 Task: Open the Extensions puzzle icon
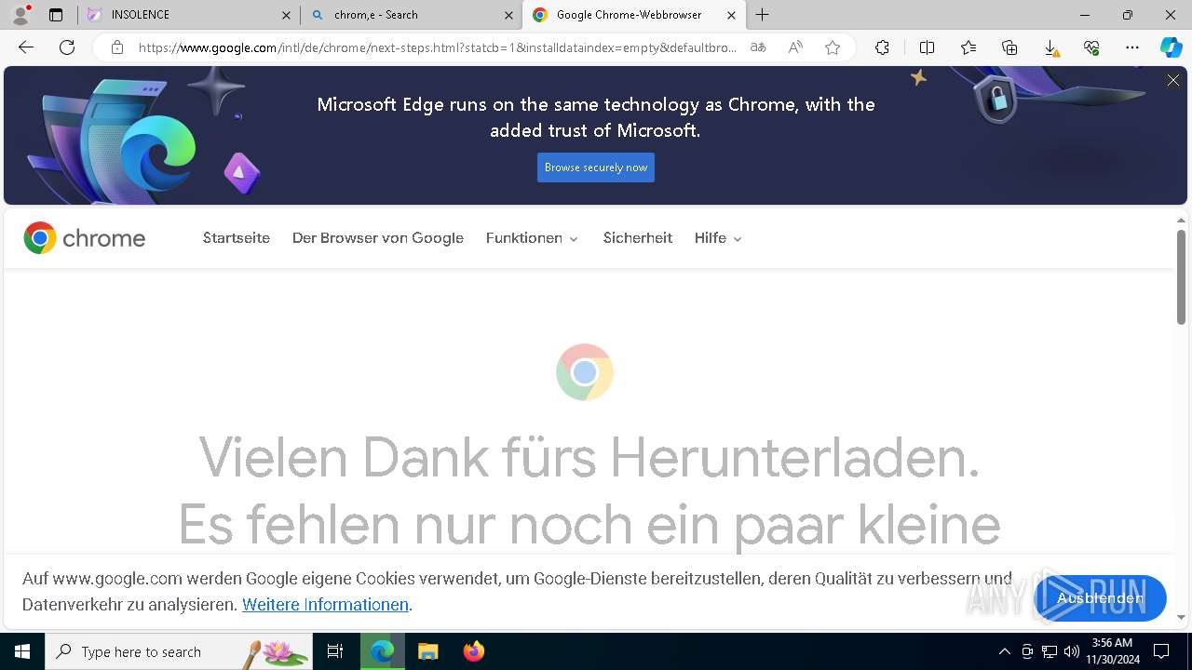pyautogui.click(x=882, y=47)
